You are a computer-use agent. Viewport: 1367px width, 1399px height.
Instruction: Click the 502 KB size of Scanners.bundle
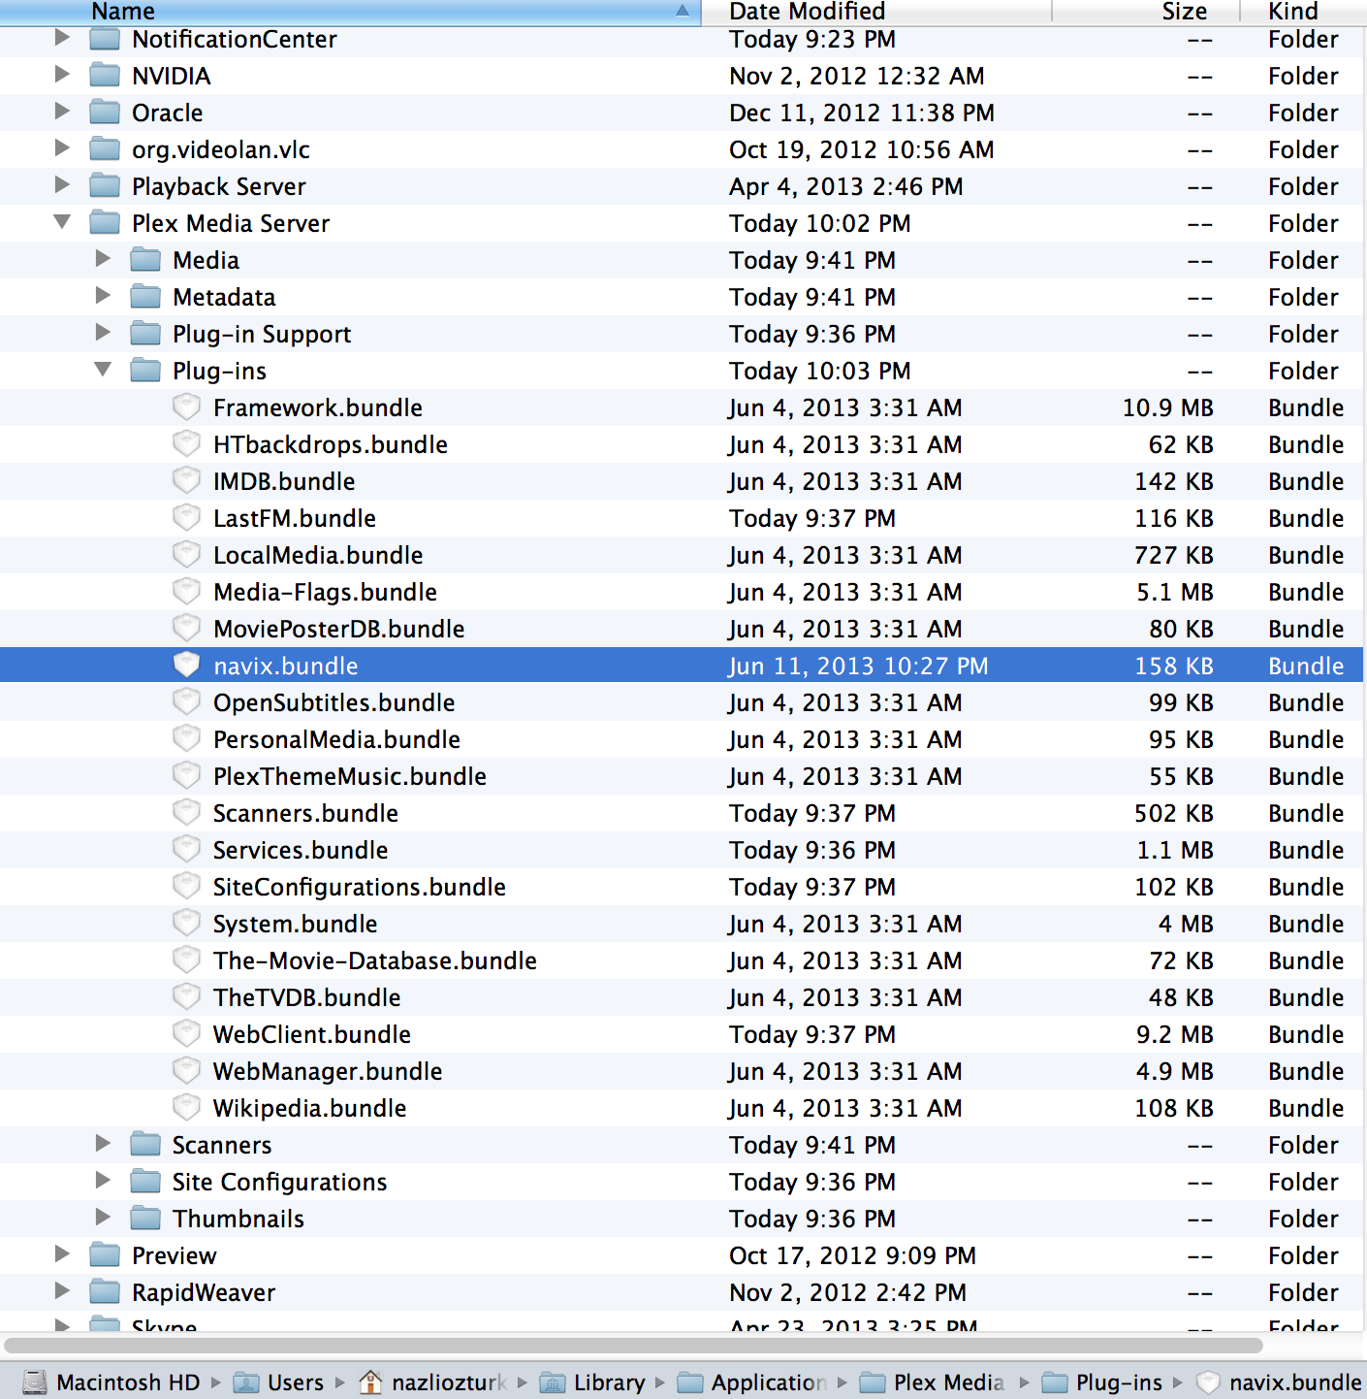[1173, 813]
